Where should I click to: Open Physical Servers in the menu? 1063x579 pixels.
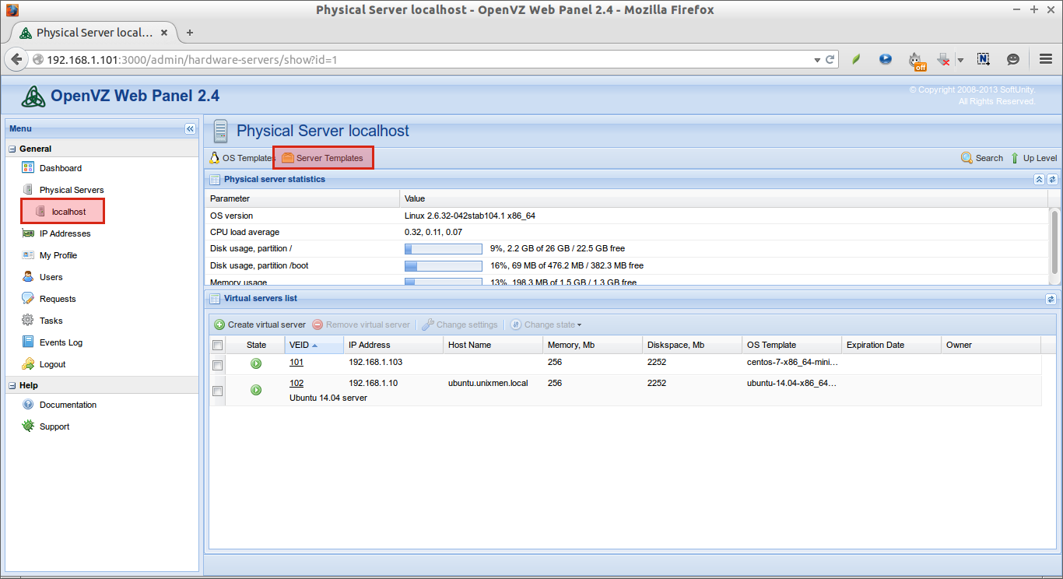click(72, 190)
